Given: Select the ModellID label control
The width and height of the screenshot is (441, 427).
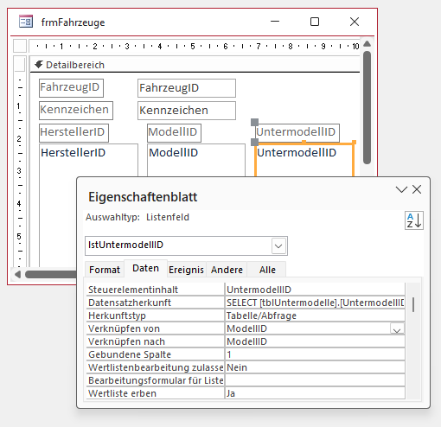Looking at the screenshot, I should click(x=174, y=133).
